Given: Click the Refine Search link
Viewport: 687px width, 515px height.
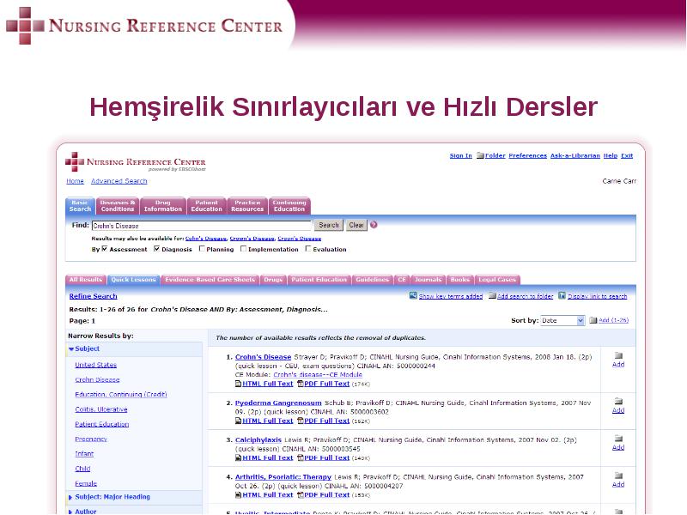Looking at the screenshot, I should click(94, 296).
